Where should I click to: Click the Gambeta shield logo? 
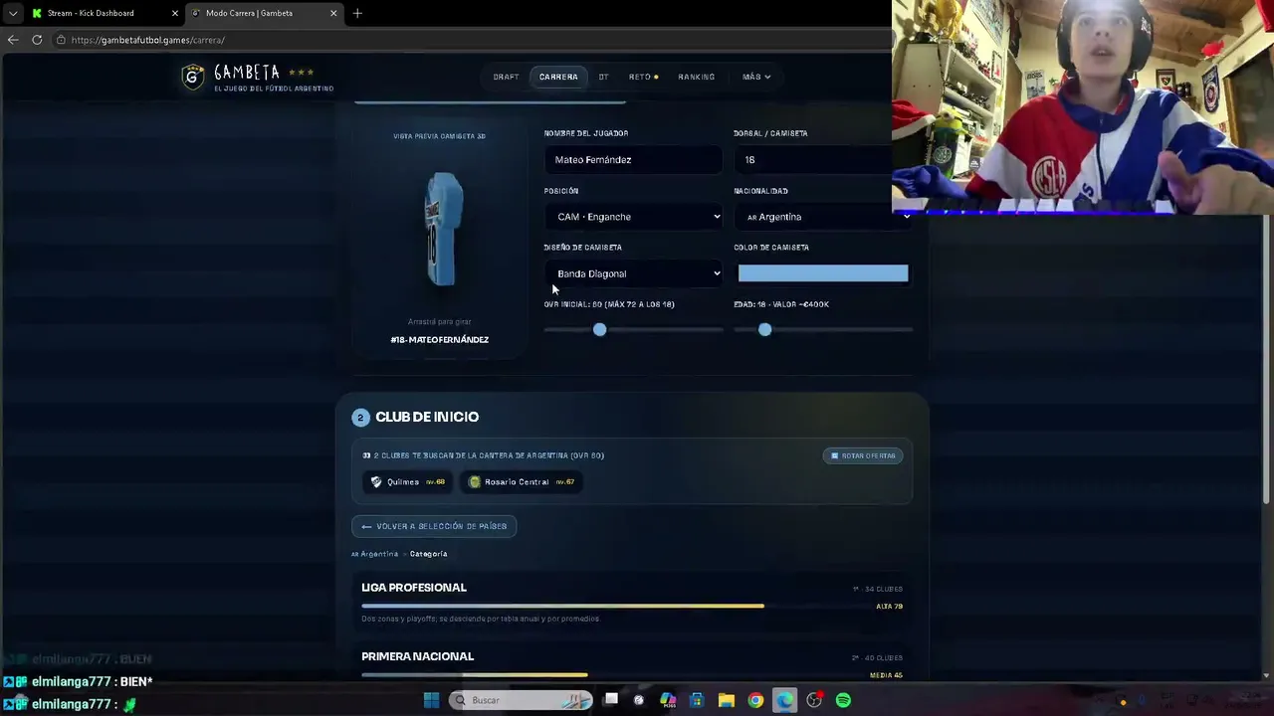pyautogui.click(x=193, y=77)
